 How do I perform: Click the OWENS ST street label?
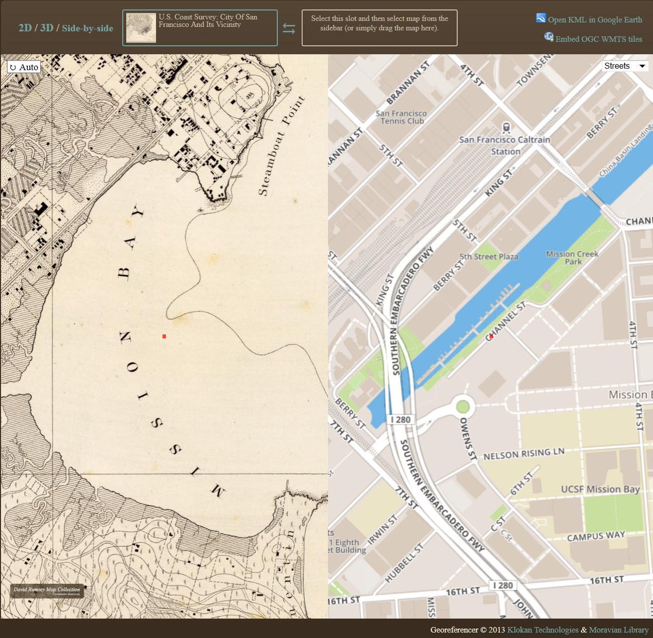[x=467, y=438]
